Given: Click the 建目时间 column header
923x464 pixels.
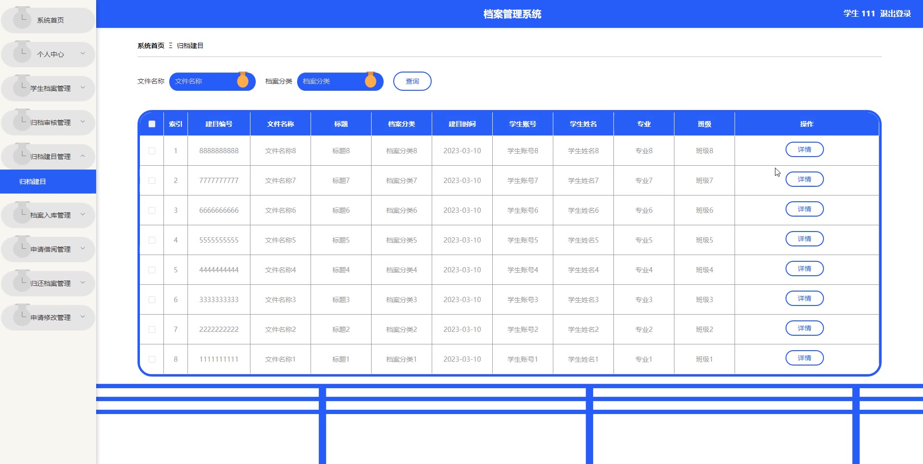Looking at the screenshot, I should tap(462, 124).
